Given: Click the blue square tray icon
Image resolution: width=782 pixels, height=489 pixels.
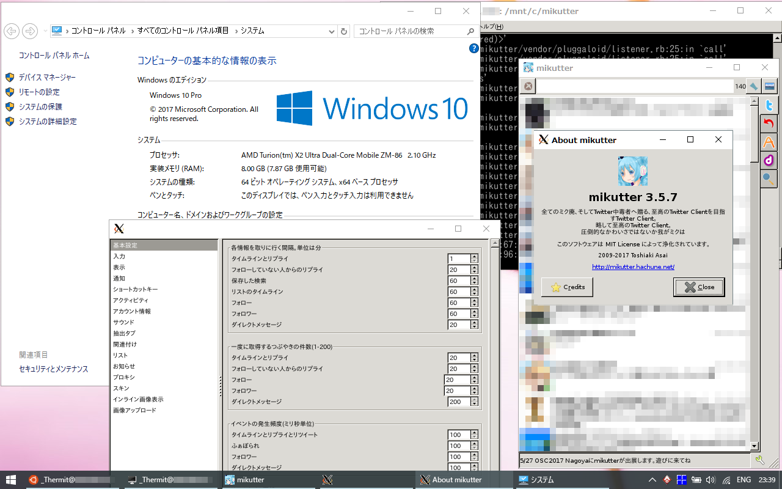Looking at the screenshot, I should 682,480.
